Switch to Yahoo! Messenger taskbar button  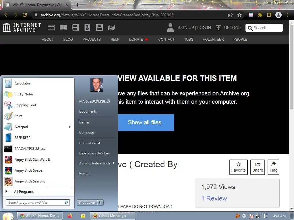pyautogui.click(x=113, y=216)
